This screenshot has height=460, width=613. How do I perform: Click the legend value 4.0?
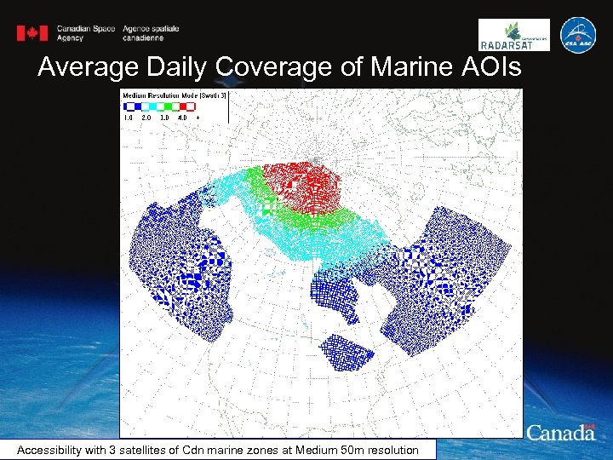click(x=182, y=118)
